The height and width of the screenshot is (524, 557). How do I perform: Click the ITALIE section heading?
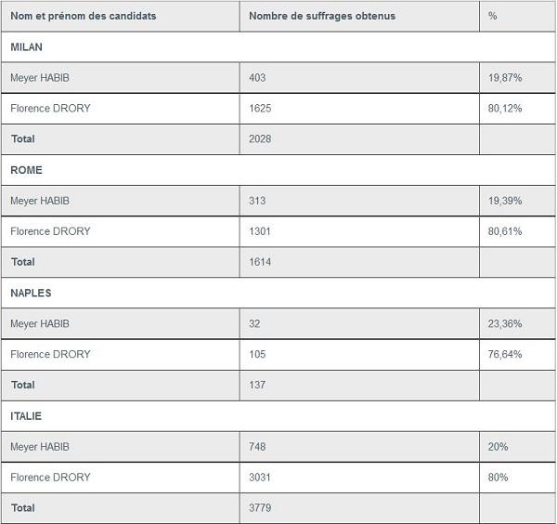point(26,416)
